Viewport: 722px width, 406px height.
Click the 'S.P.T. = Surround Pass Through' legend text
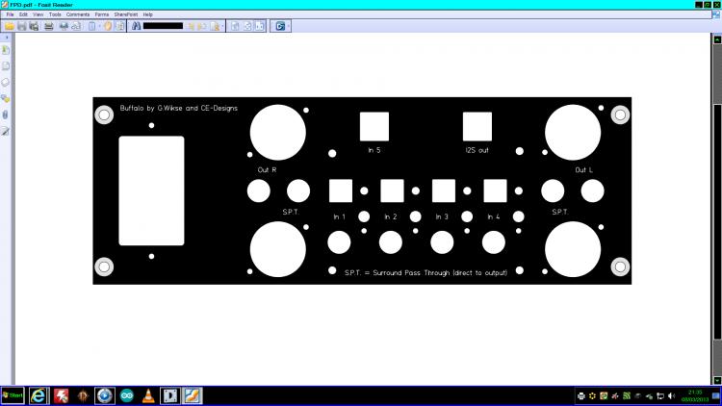pos(425,272)
